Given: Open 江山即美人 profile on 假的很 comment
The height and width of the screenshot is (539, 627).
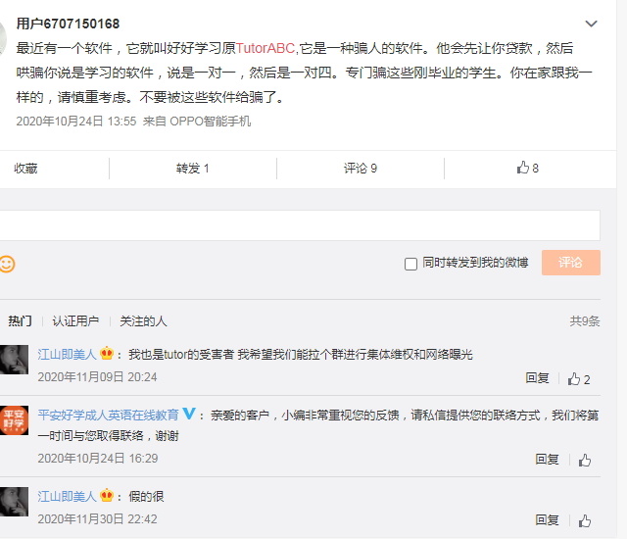Looking at the screenshot, I should [x=68, y=497].
